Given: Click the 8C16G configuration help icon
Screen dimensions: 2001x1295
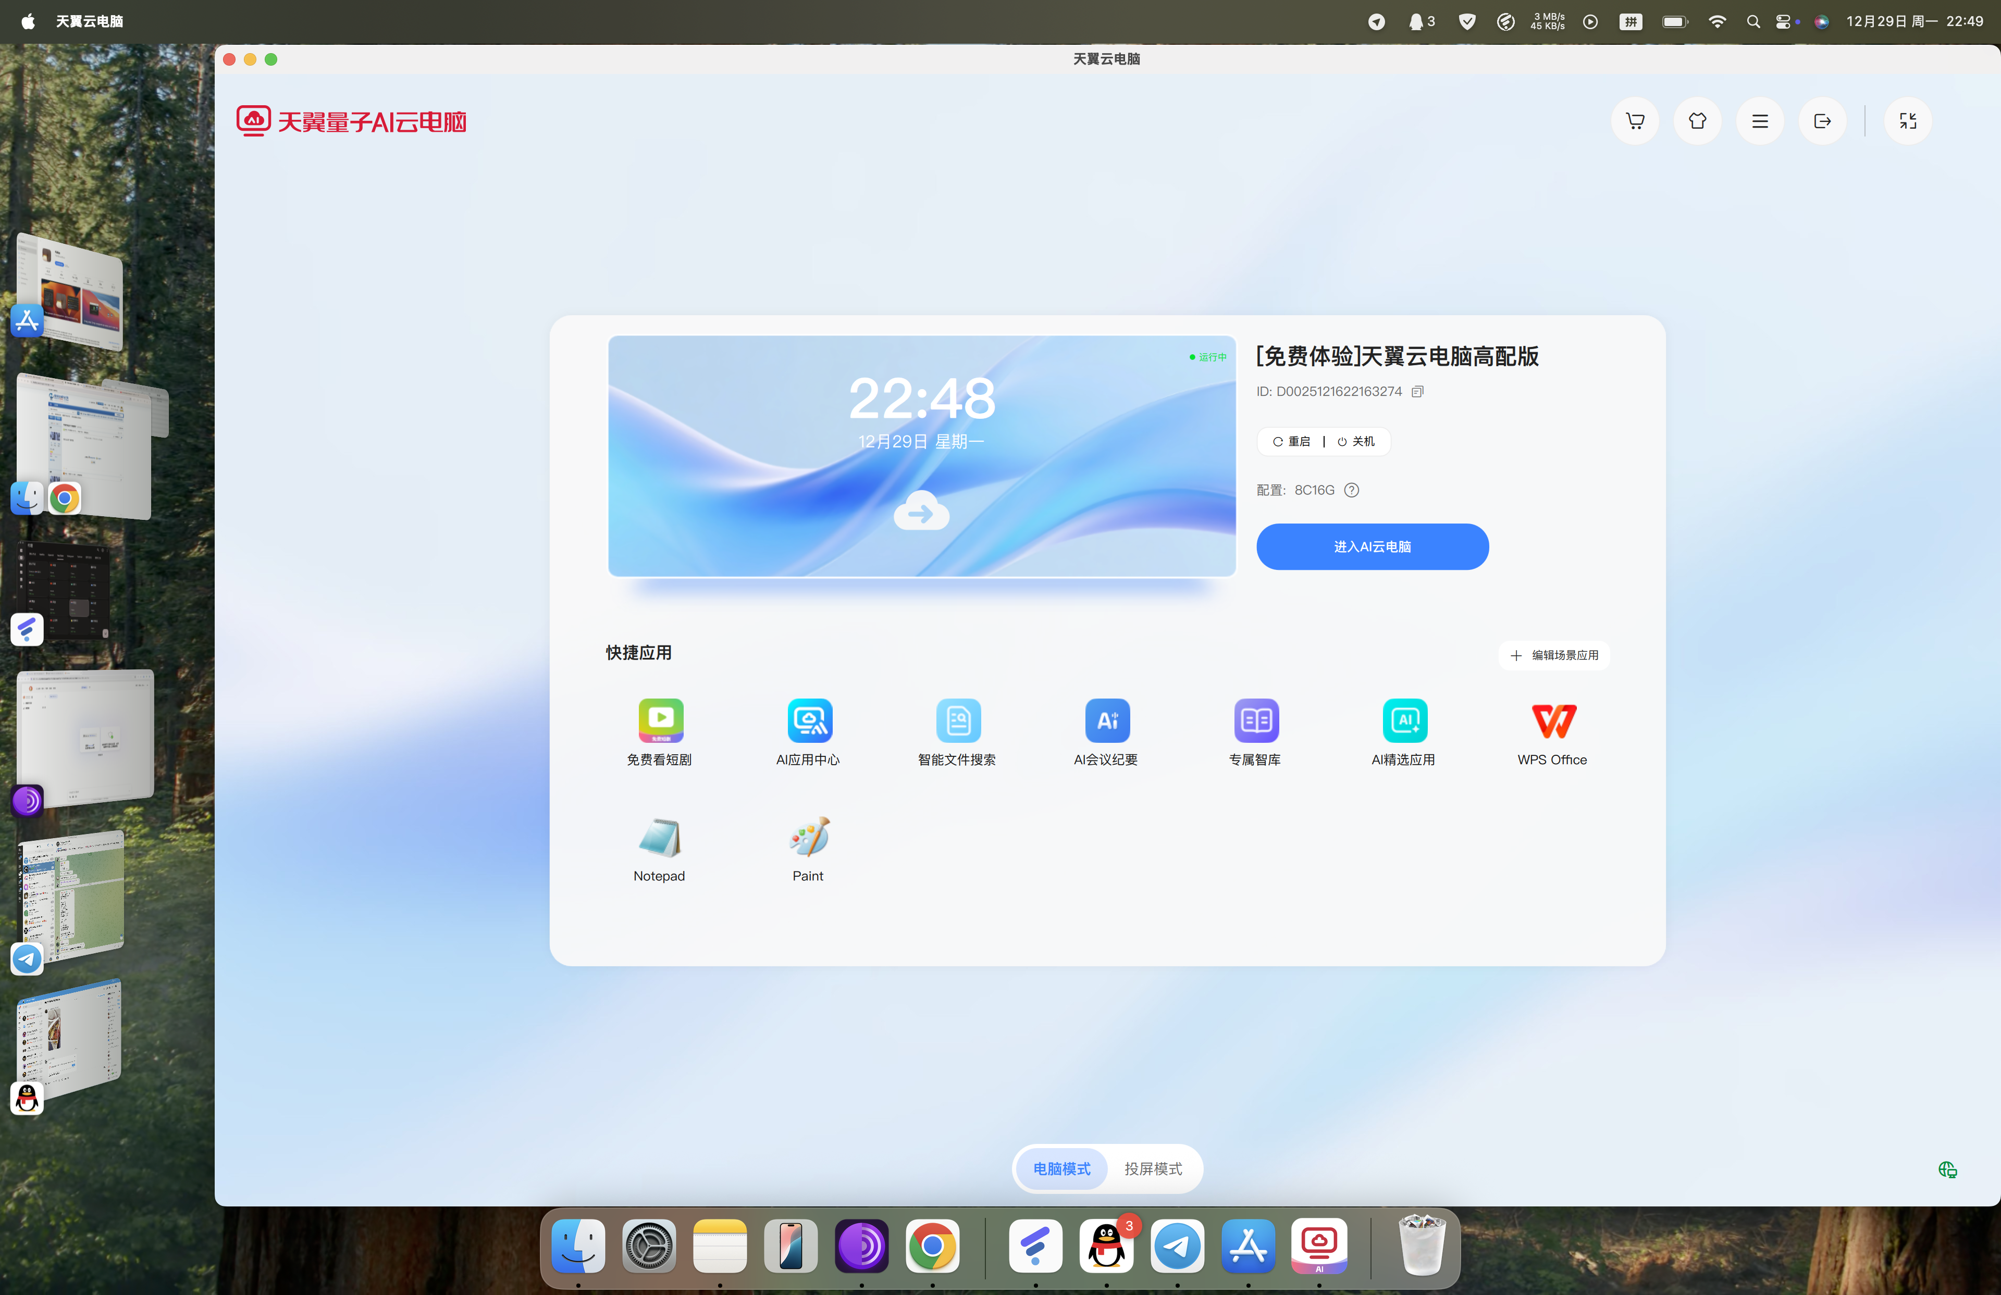Looking at the screenshot, I should point(1351,490).
